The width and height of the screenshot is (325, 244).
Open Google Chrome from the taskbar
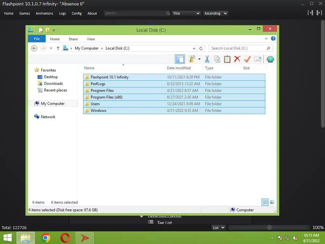45,238
